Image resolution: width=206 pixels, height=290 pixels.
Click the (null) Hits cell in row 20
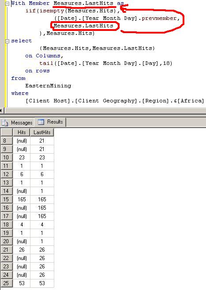[22, 241]
